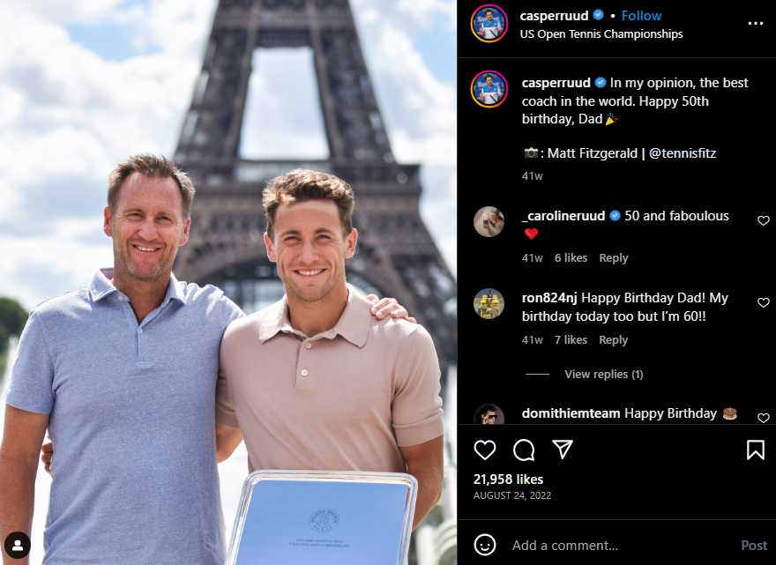Like ron824nj's comment heart
The image size is (776, 565).
tap(763, 302)
